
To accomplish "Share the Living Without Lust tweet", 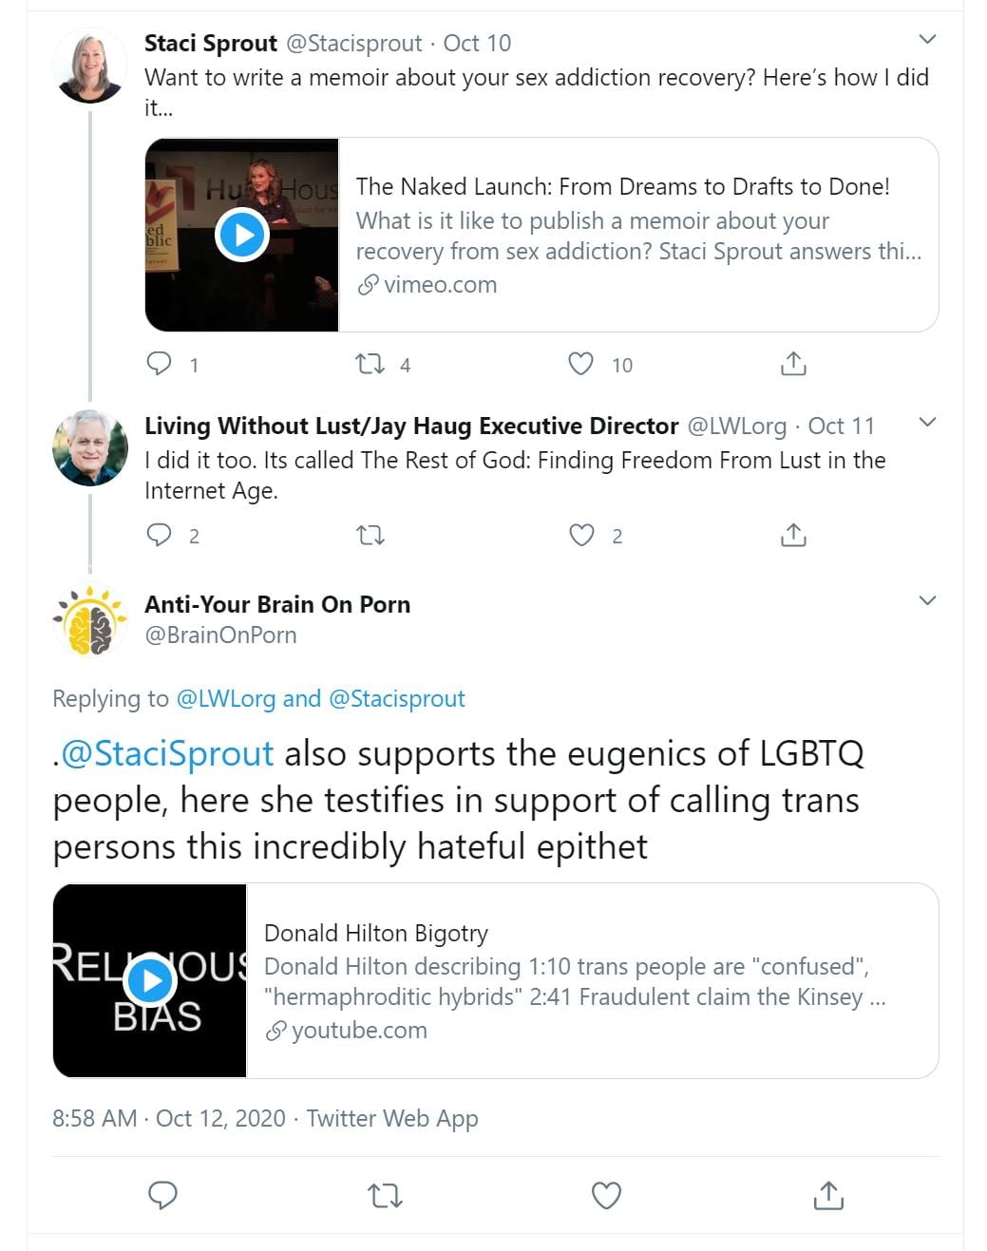I will 793,536.
